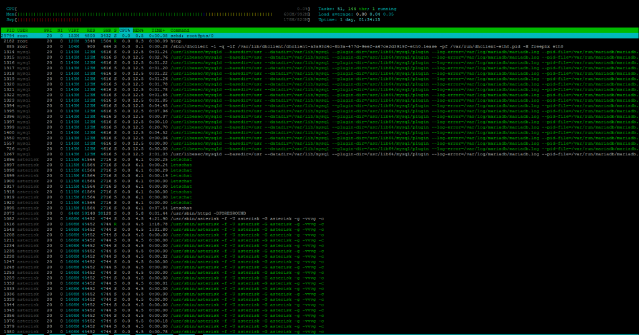Select mysqld process row PID 1394
Viewport: 639px width, 335px height.
pyautogui.click(x=319, y=105)
